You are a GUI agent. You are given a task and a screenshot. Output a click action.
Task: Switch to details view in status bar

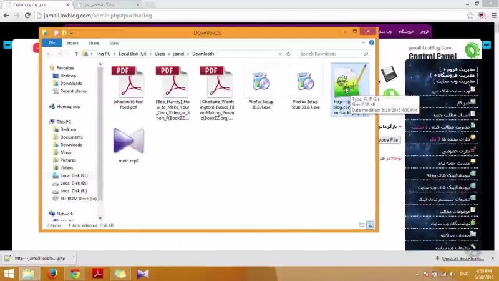coord(364,225)
